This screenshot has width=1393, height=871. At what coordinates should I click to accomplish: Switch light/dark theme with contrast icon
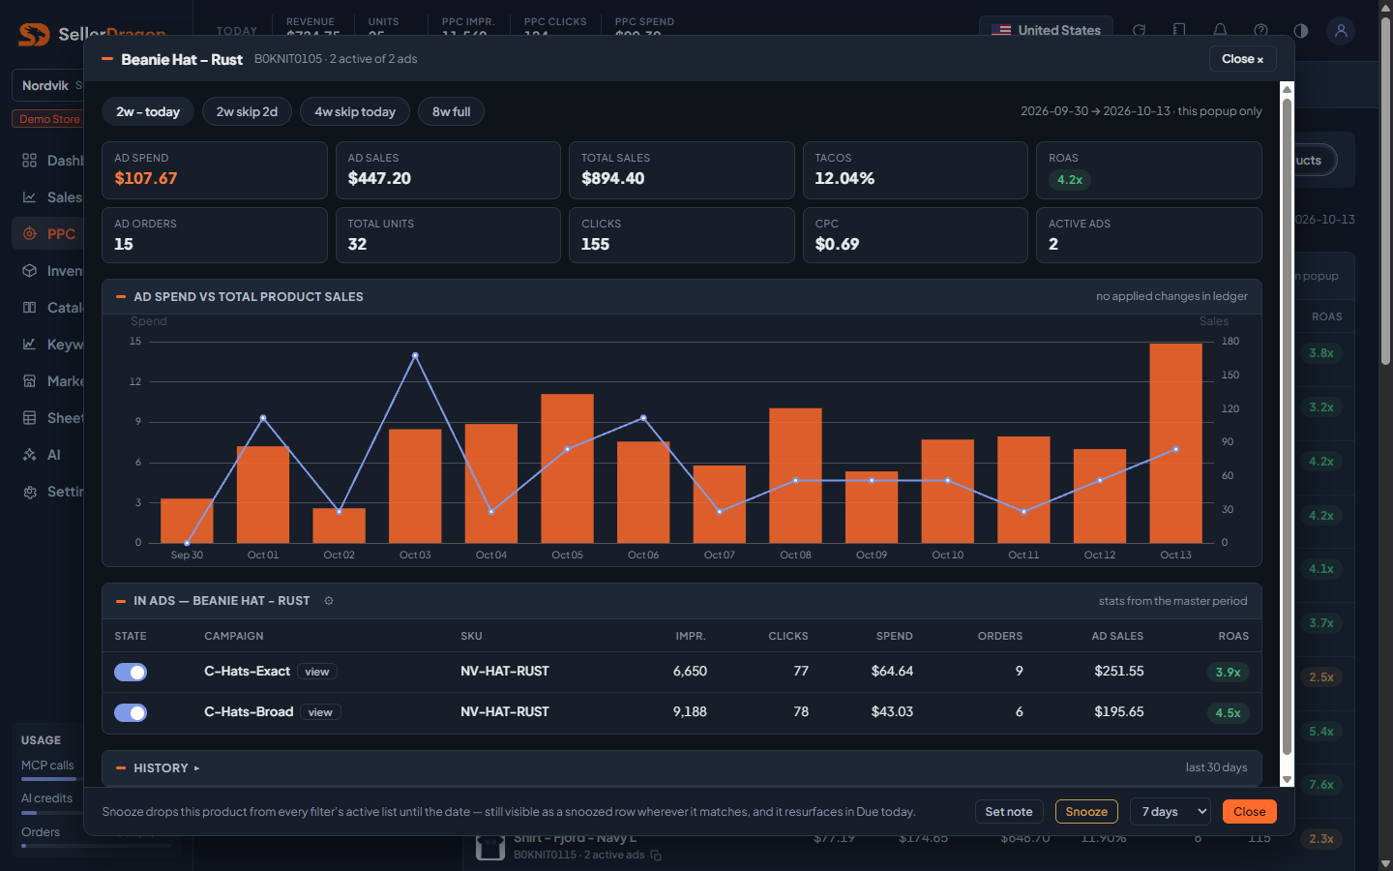[1301, 30]
